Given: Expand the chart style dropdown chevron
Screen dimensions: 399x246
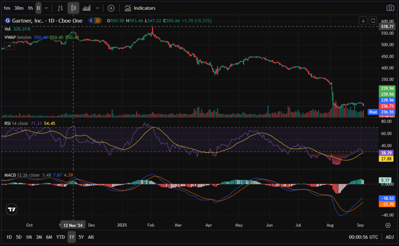Looking at the screenshot, I should click(97, 8).
